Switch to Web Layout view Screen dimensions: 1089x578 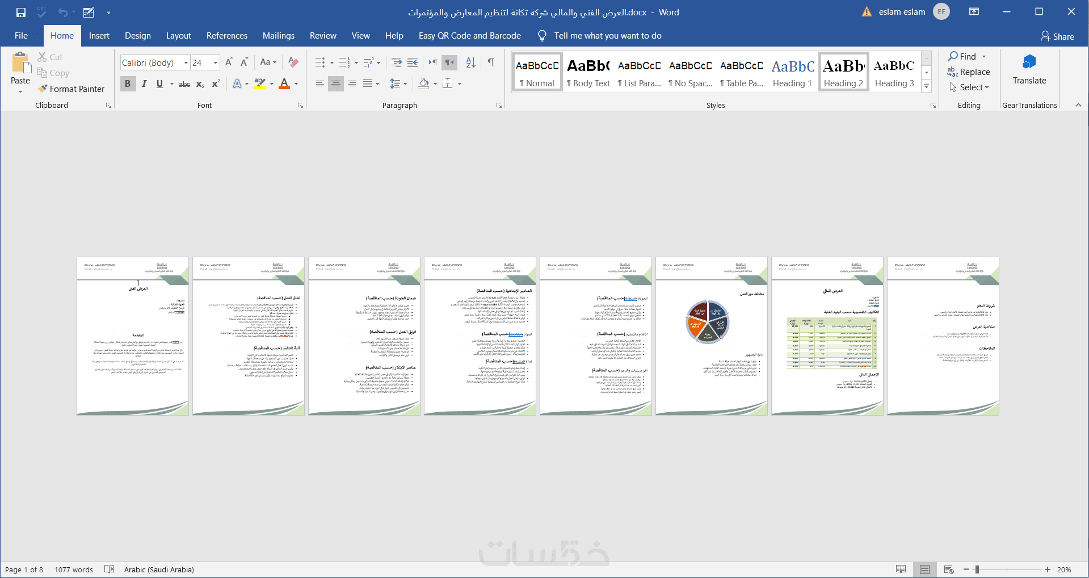pyautogui.click(x=949, y=569)
